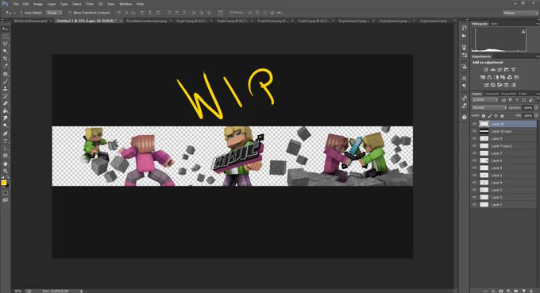Click the Opacity value field

528,108
